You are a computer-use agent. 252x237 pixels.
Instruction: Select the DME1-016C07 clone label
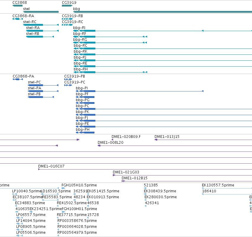coord(51,166)
